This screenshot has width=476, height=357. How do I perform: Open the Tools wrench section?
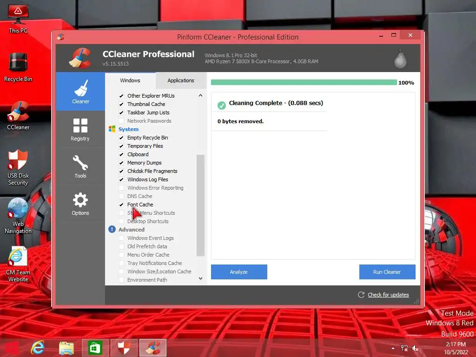pos(80,166)
